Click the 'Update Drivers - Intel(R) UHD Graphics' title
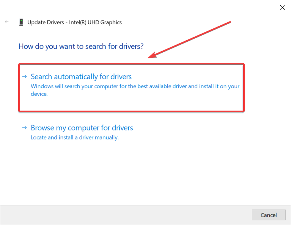Image resolution: width=291 pixels, height=225 pixels. [75, 22]
